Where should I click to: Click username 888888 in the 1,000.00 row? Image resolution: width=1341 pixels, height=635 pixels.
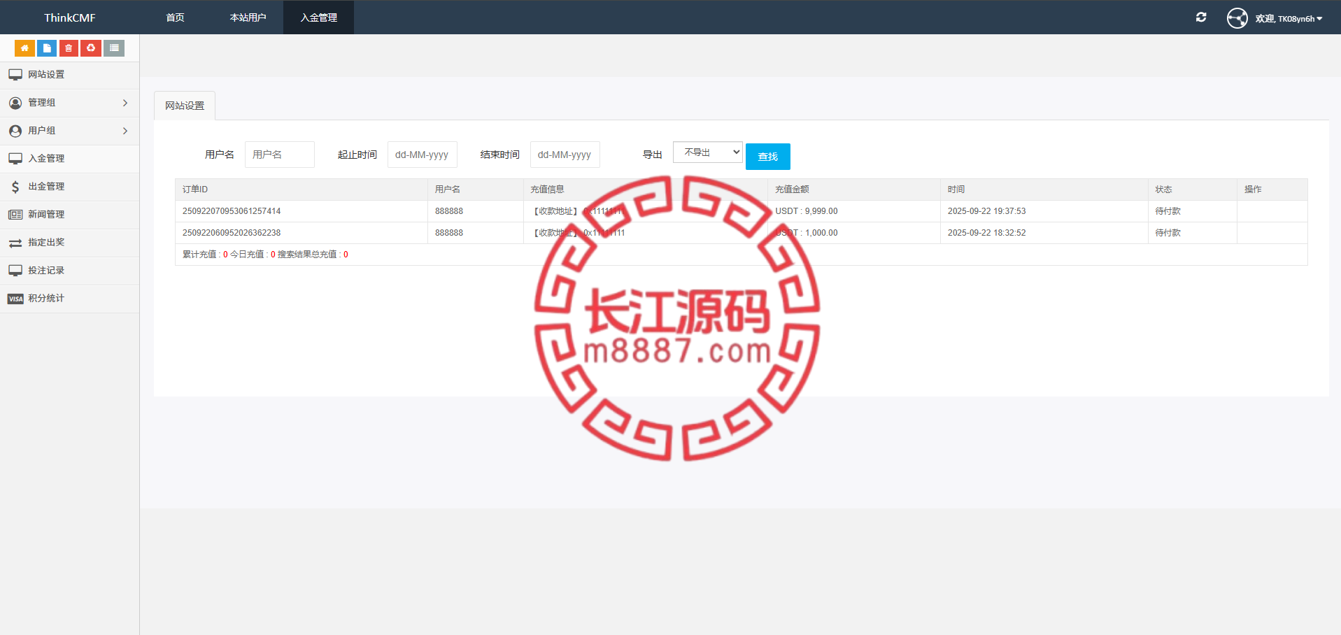pos(449,233)
